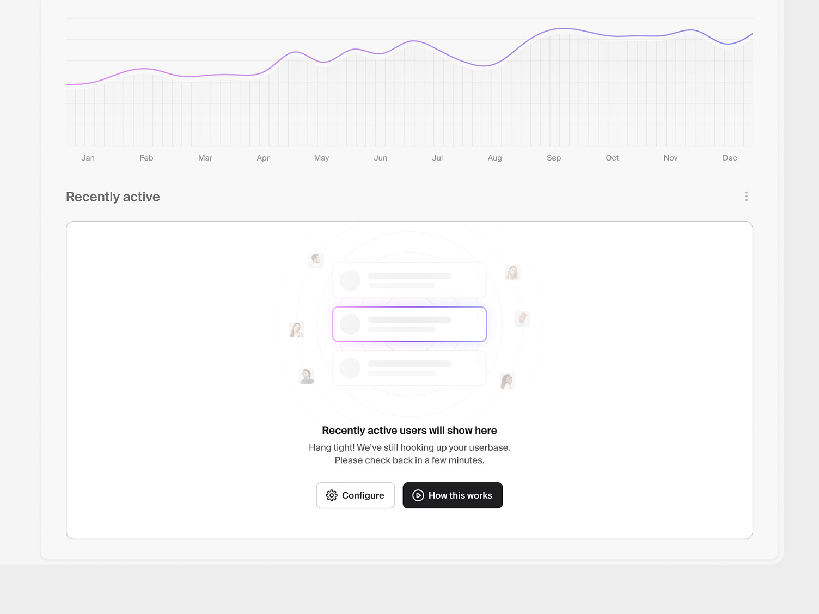
Task: Select the woman's avatar on the far left
Action: 296,329
